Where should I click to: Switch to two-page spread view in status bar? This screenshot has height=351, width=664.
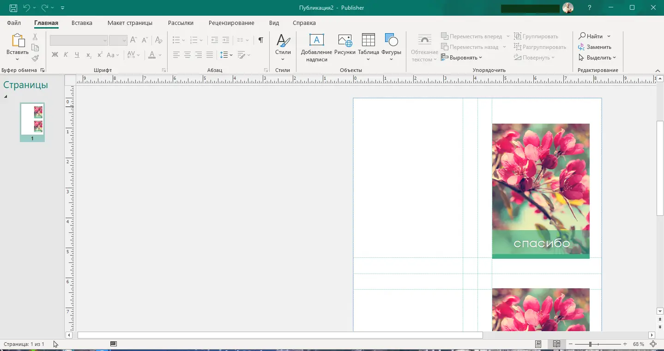pyautogui.click(x=557, y=344)
